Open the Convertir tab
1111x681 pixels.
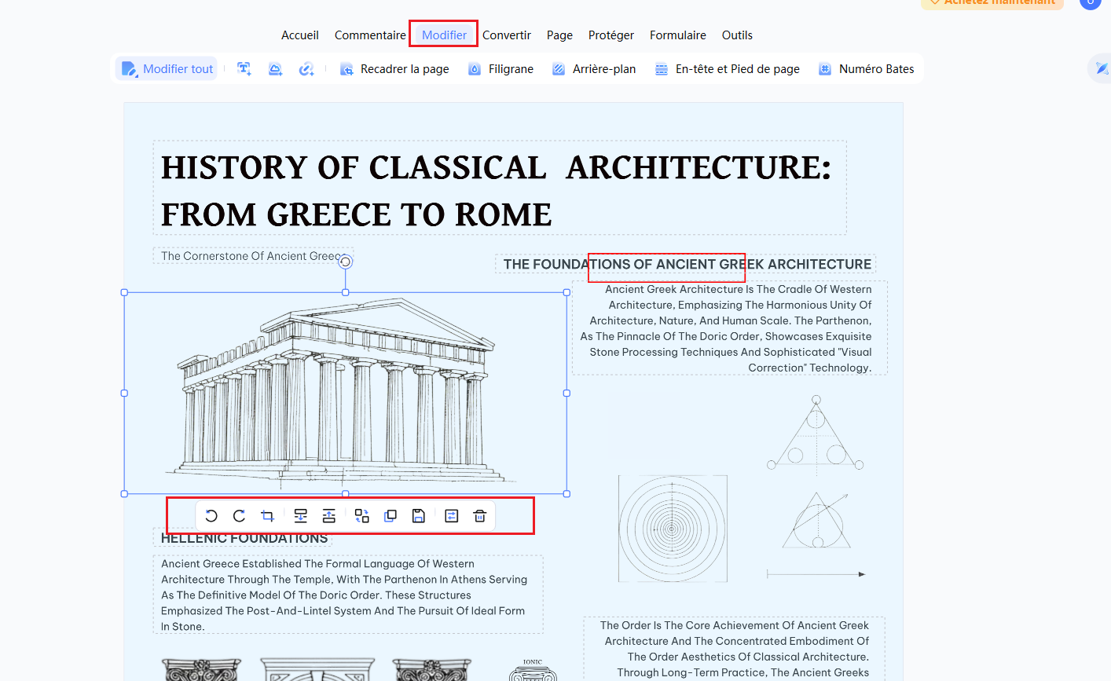point(507,35)
